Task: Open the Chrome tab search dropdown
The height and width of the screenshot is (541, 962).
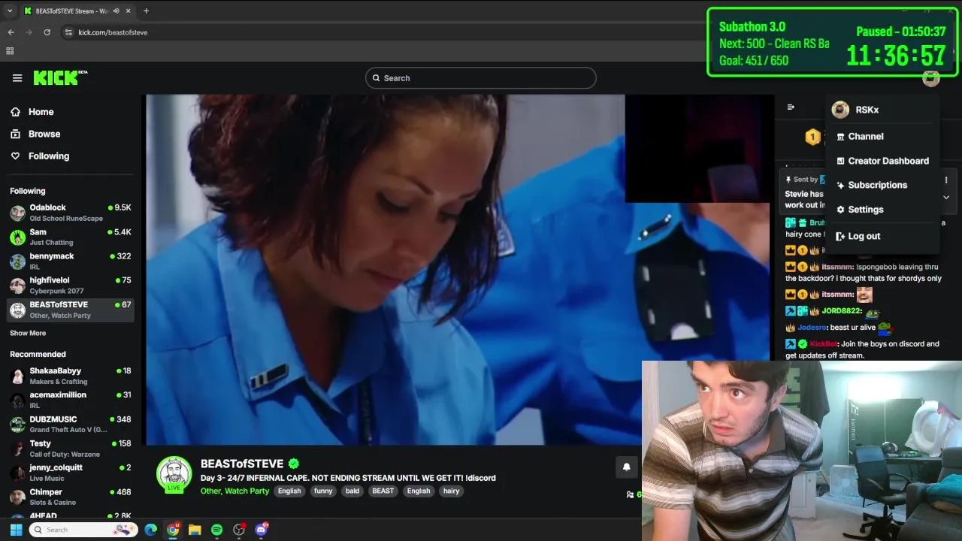Action: [10, 11]
